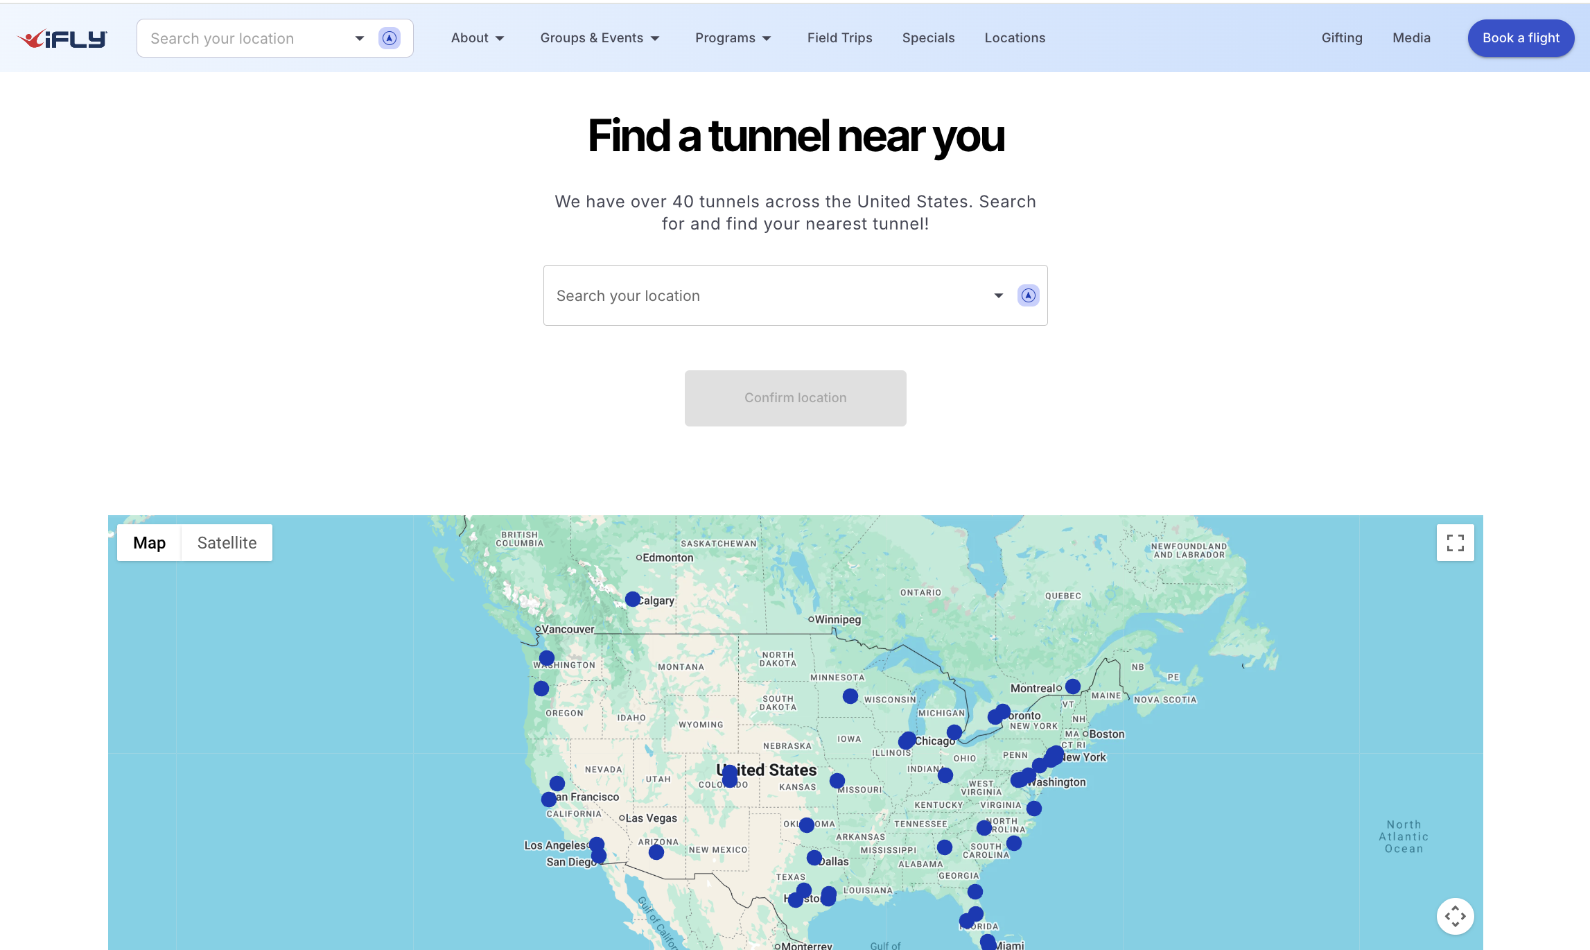Screen dimensions: 1590x950
Task: Select the tunnel marker south of Seattle in Oregon area
Action: tap(541, 689)
